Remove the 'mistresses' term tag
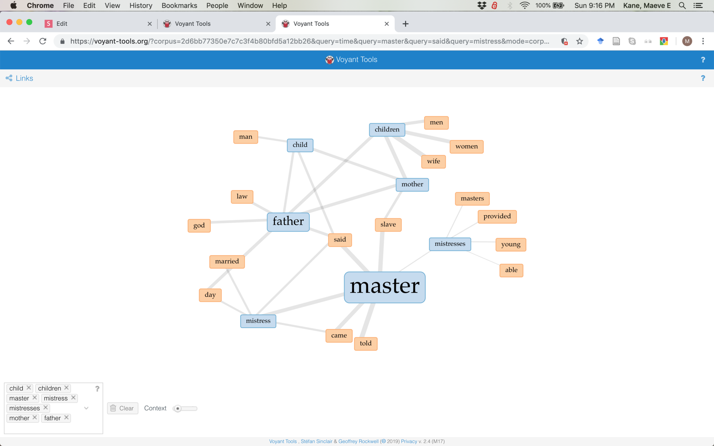The height and width of the screenshot is (446, 714). tap(46, 408)
